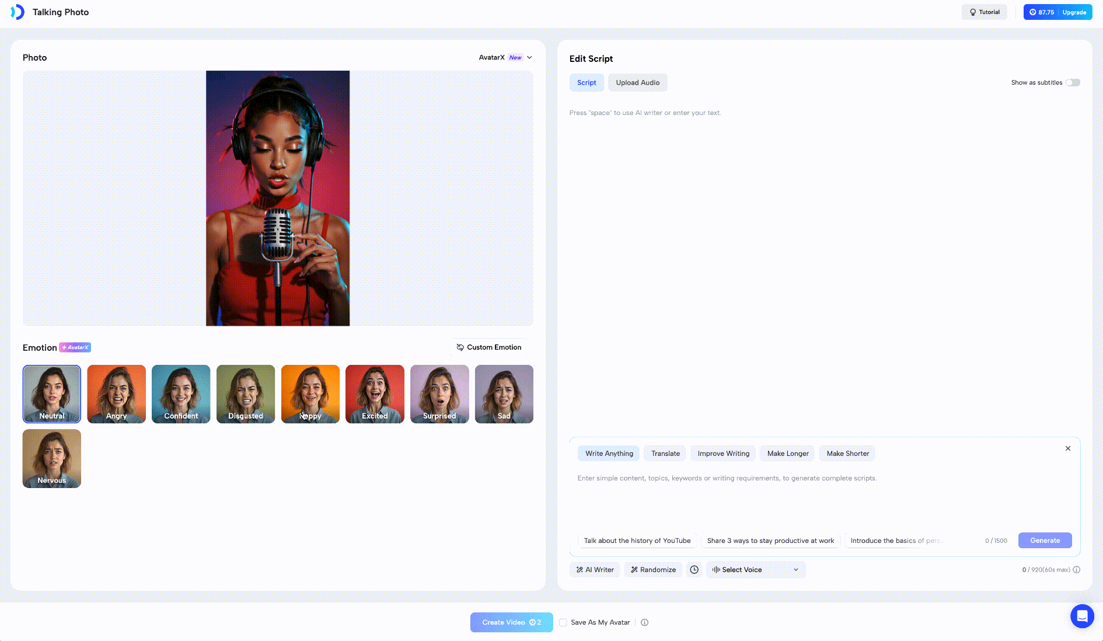This screenshot has width=1103, height=641.
Task: Click the Talking Photo logo icon
Action: pos(18,12)
